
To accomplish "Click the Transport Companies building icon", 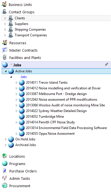I will tap(10, 35).
